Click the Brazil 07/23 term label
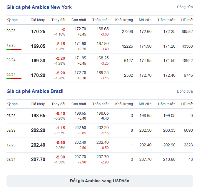 [x=11, y=116]
